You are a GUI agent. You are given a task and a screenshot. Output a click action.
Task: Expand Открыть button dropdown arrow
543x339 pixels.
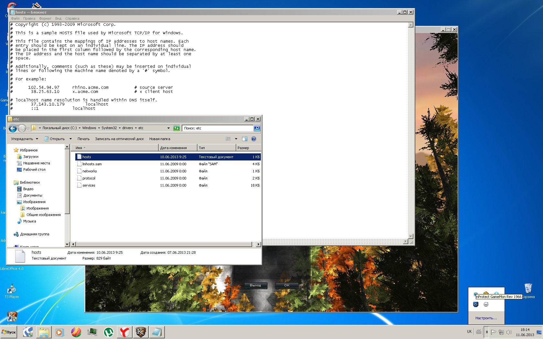pyautogui.click(x=70, y=139)
